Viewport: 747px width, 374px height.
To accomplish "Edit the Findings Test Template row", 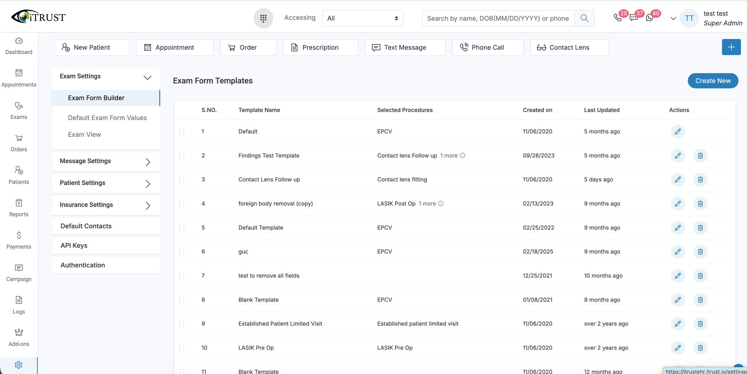I will coord(678,156).
